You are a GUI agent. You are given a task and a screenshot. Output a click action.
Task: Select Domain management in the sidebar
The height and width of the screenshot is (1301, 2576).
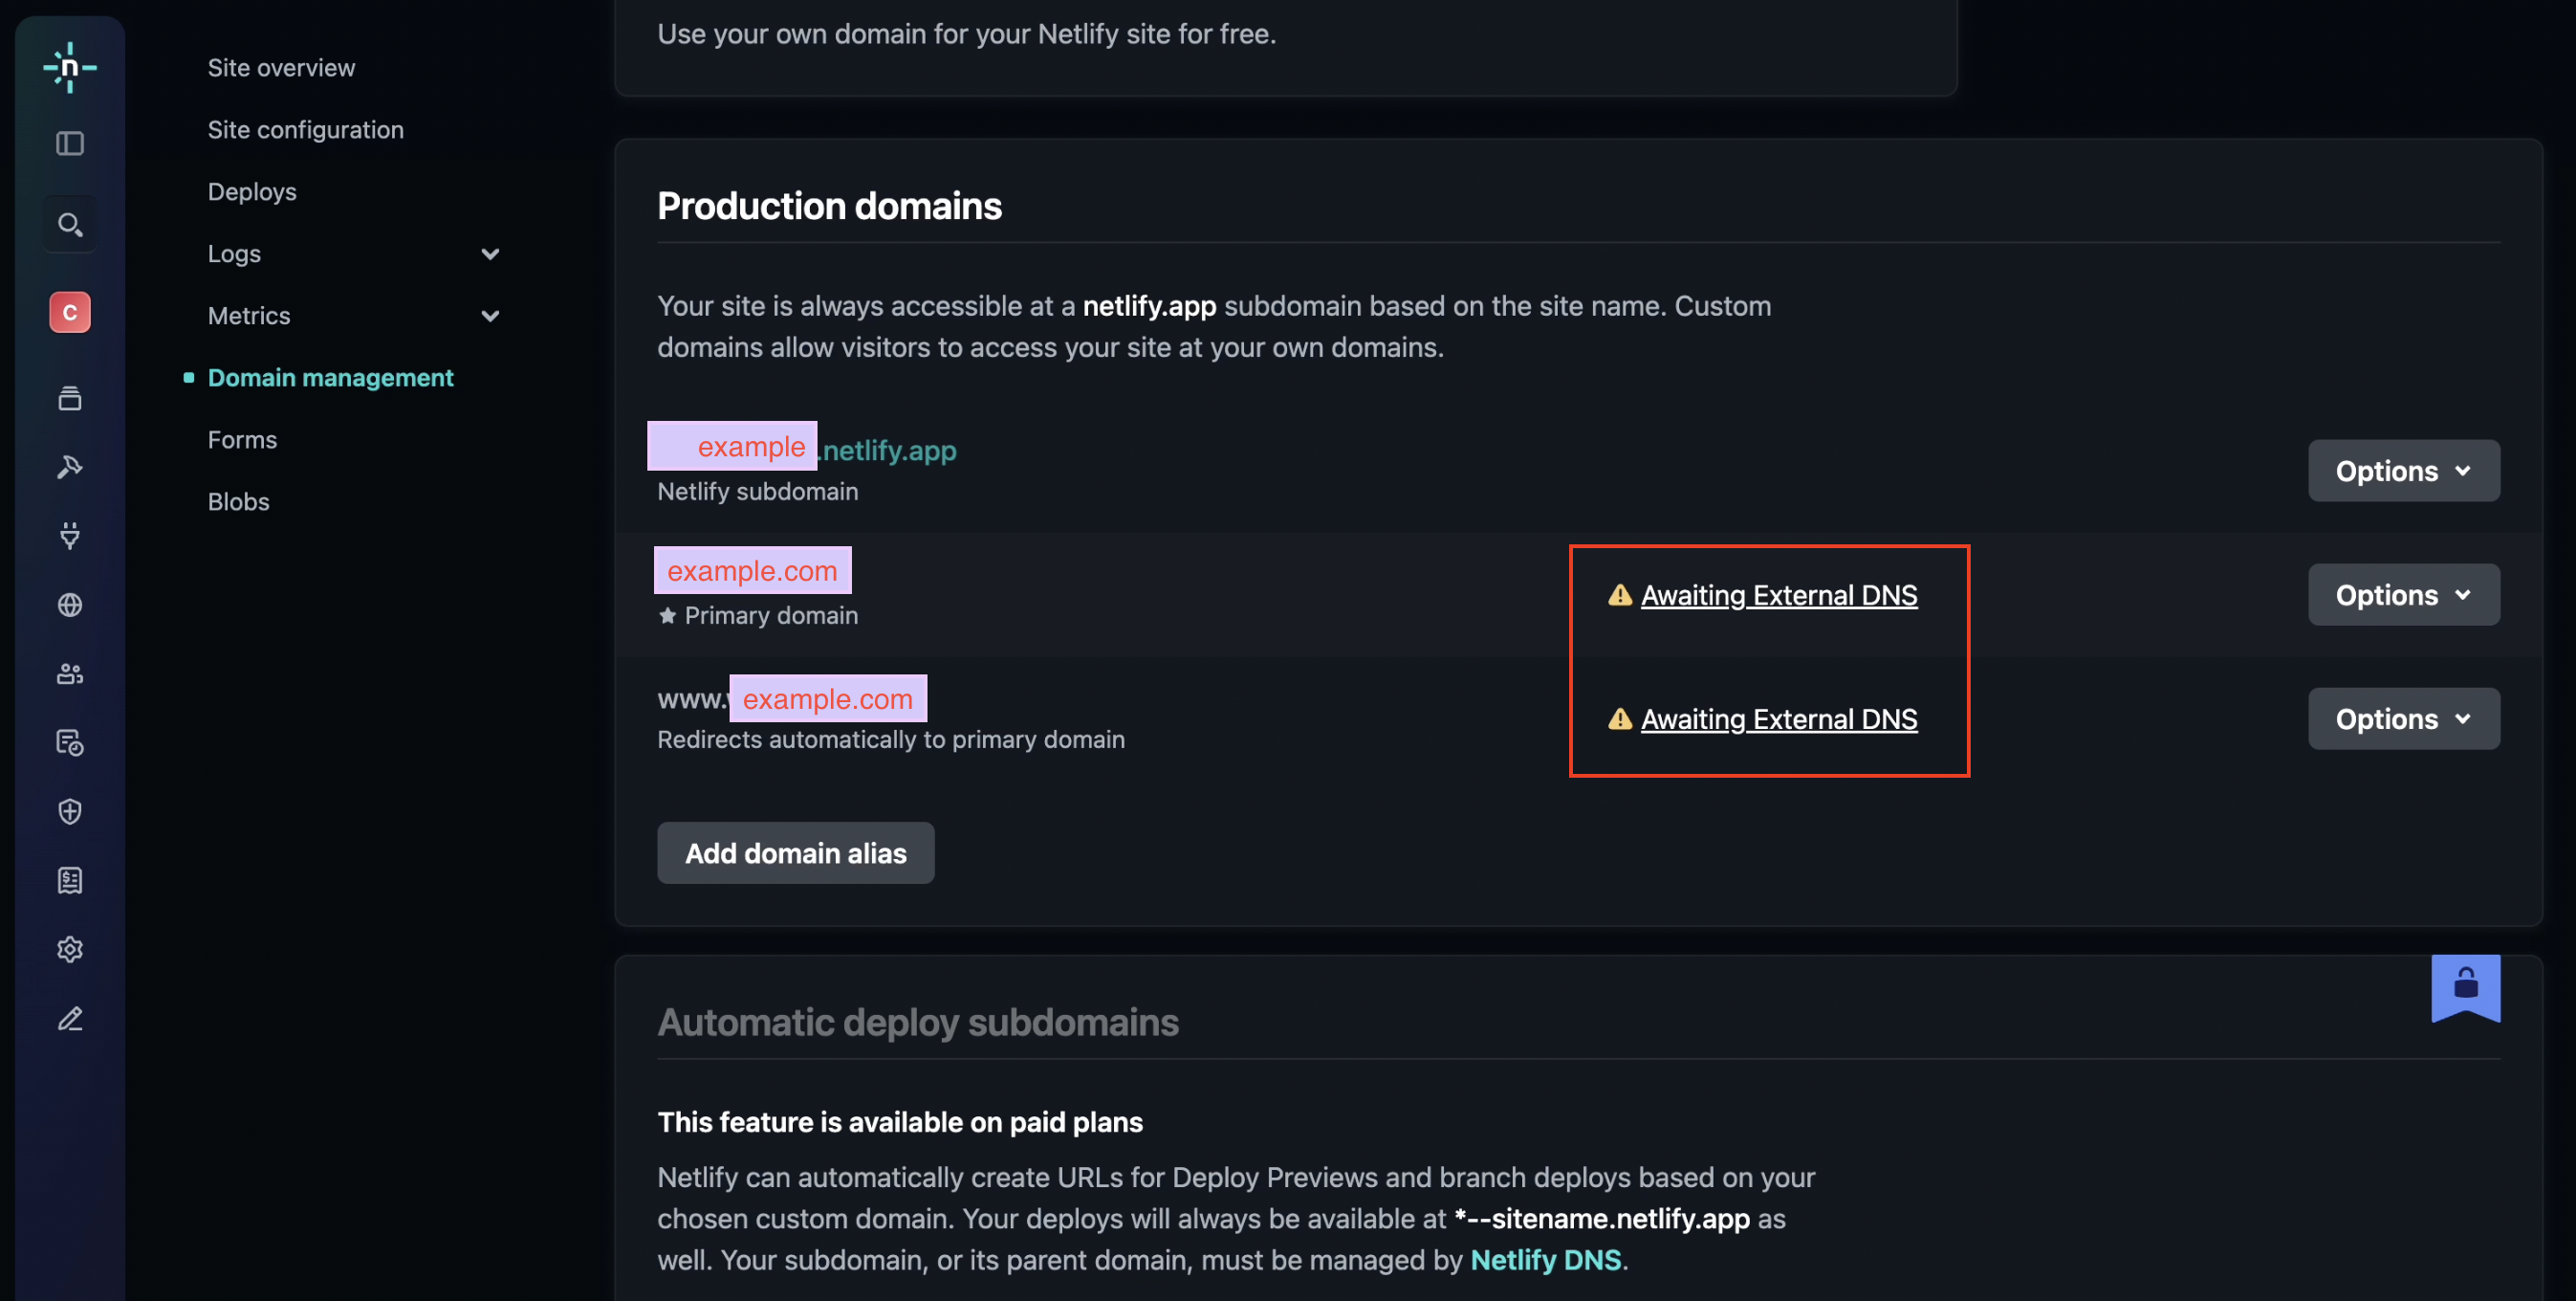click(331, 377)
